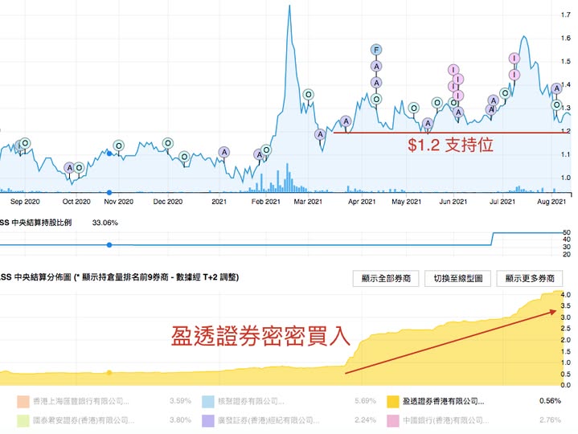Open the O marker in mid-December 2020

click(184, 157)
